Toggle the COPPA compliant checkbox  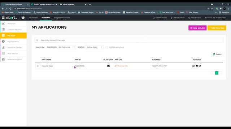click(x=107, y=47)
